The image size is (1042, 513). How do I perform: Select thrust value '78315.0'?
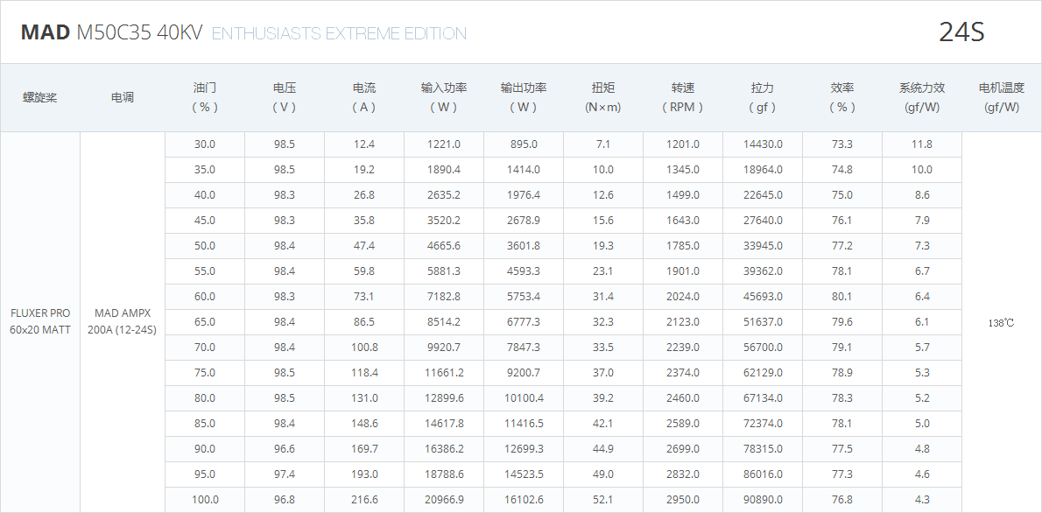(x=763, y=448)
